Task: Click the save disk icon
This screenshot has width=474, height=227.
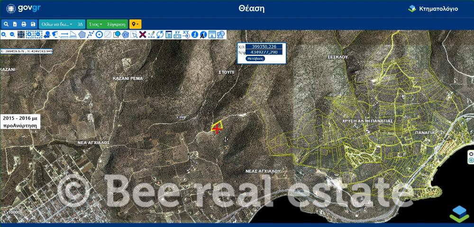Action: pos(33,24)
